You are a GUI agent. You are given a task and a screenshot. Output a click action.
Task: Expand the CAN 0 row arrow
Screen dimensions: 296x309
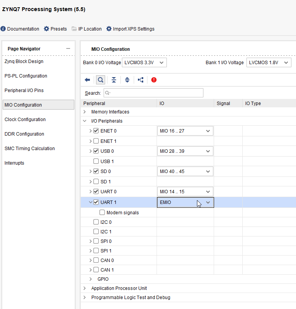tap(90, 260)
